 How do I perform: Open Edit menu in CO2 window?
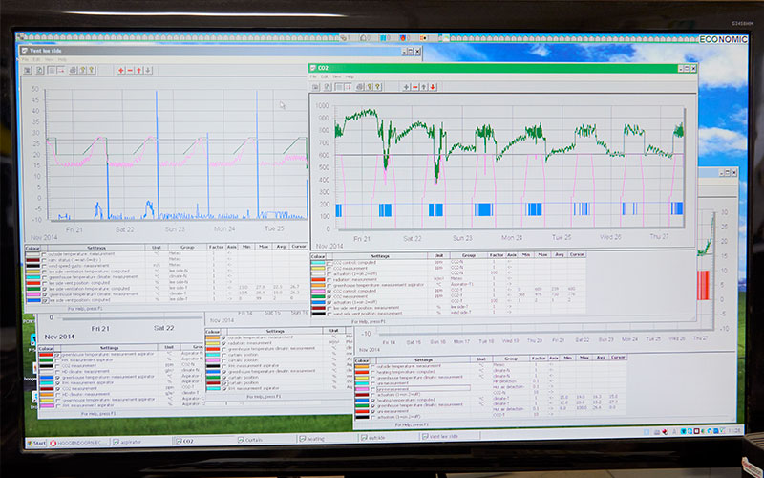[x=325, y=76]
